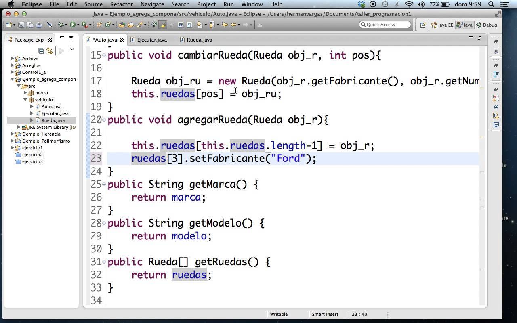Collapse all projects in Package Explorer

[x=41, y=51]
